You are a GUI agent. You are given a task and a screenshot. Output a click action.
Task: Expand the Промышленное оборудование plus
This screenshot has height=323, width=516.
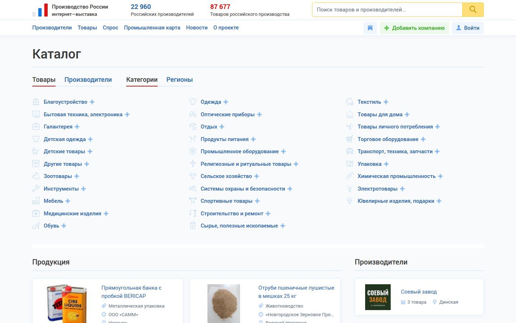[283, 151]
